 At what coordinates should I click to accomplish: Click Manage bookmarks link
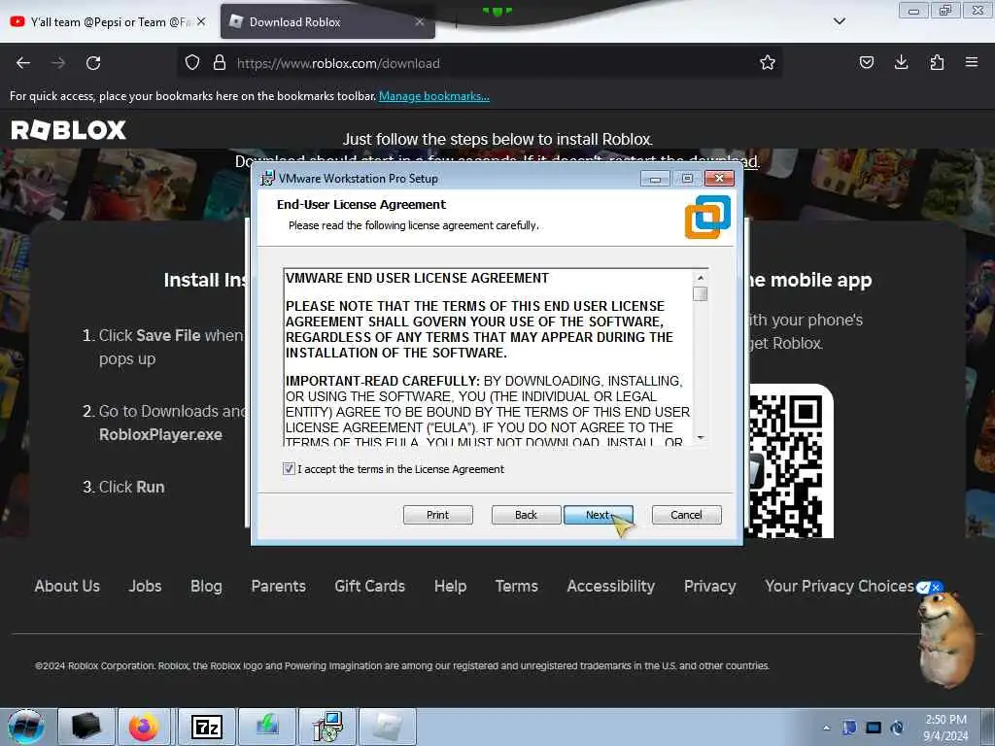(434, 96)
